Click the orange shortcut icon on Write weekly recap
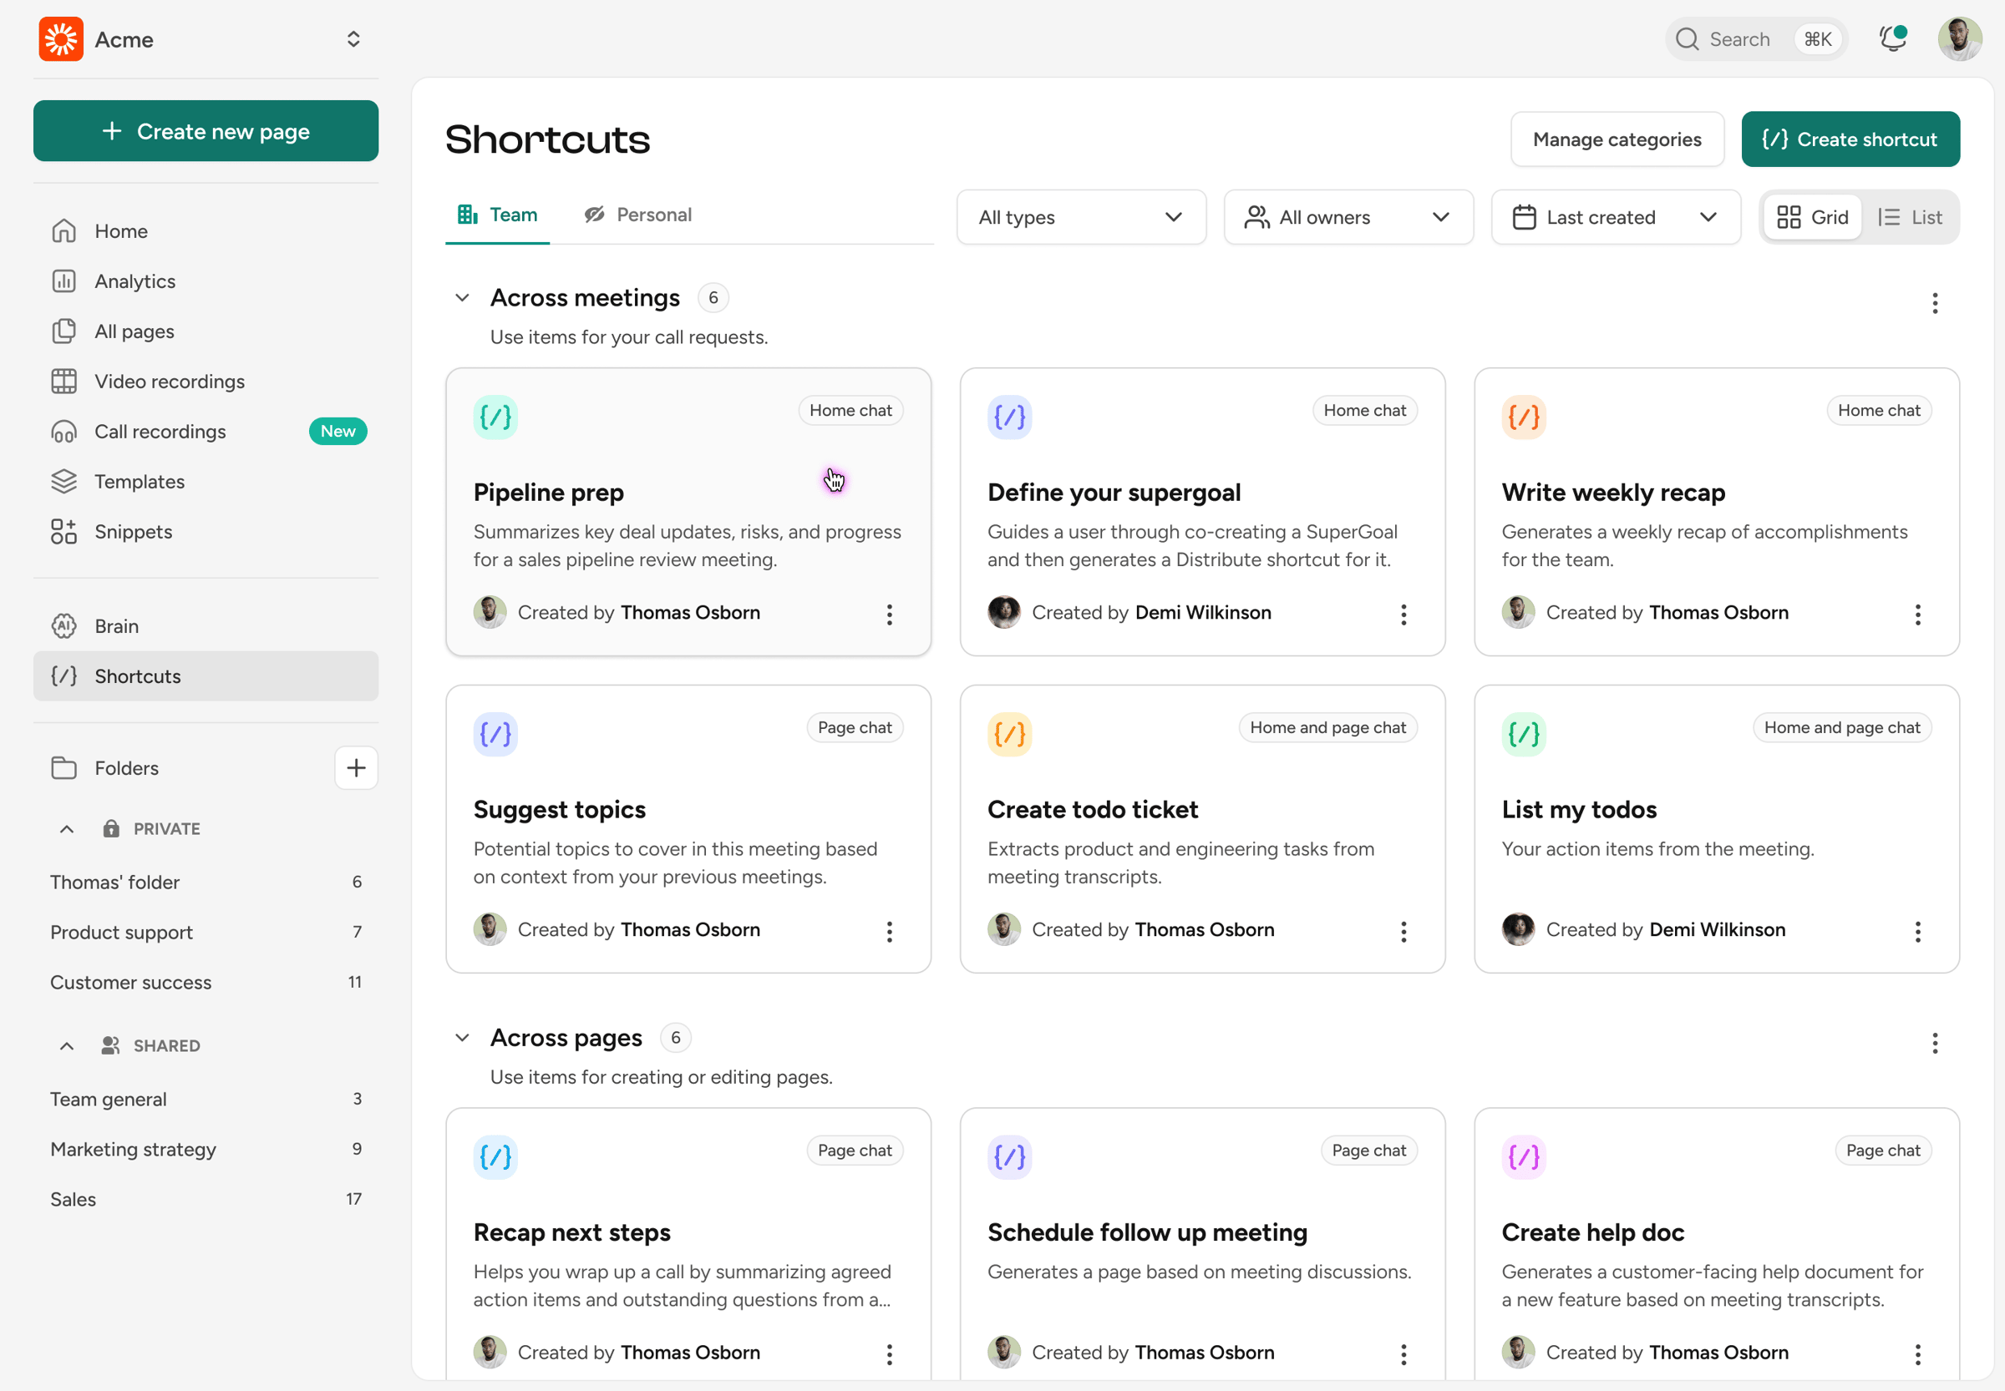2005x1391 pixels. click(x=1523, y=417)
